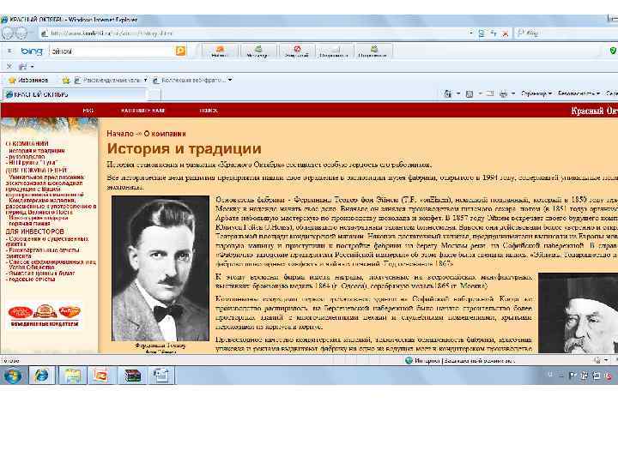Image resolution: width=618 pixels, height=463 pixels.
Task: Open the О КОМПАНИИ sidebar section
Action: [27, 144]
